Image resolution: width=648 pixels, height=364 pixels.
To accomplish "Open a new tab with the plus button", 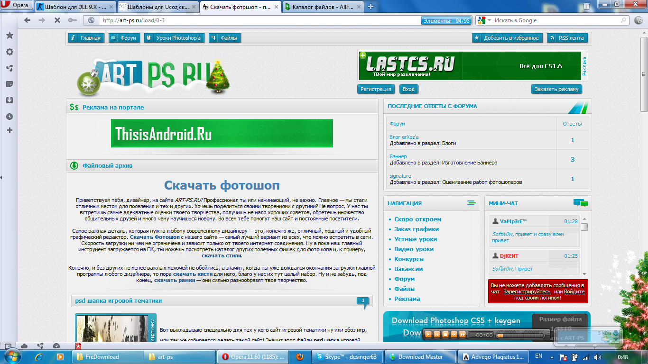I will pyautogui.click(x=371, y=7).
